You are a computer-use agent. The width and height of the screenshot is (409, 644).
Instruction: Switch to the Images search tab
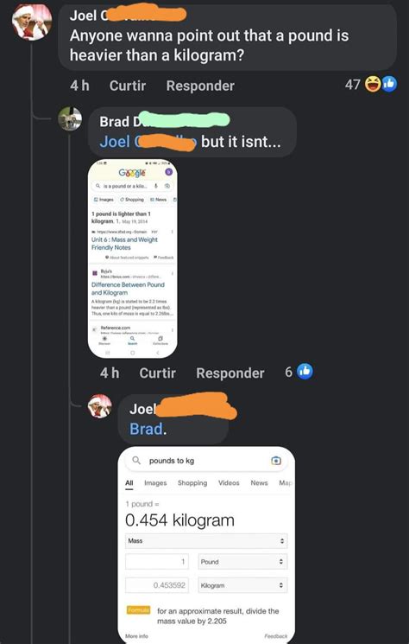click(155, 483)
